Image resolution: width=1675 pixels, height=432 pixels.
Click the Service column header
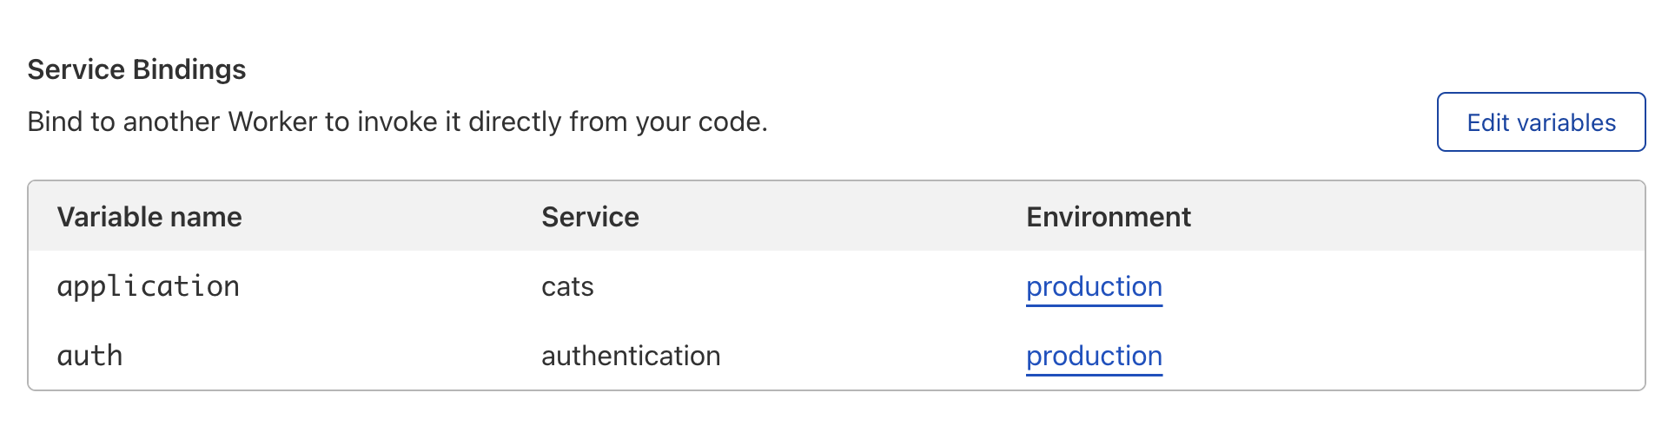pos(590,217)
